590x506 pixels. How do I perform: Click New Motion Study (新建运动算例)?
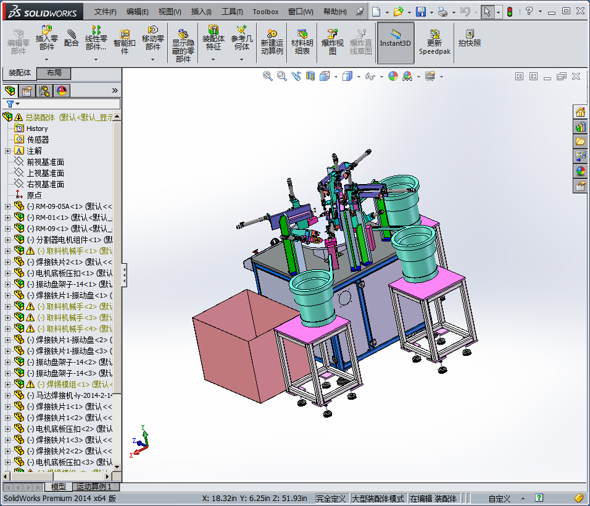272,42
